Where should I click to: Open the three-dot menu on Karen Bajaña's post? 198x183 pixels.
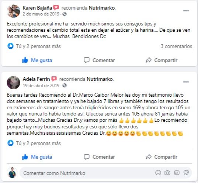click(x=186, y=11)
